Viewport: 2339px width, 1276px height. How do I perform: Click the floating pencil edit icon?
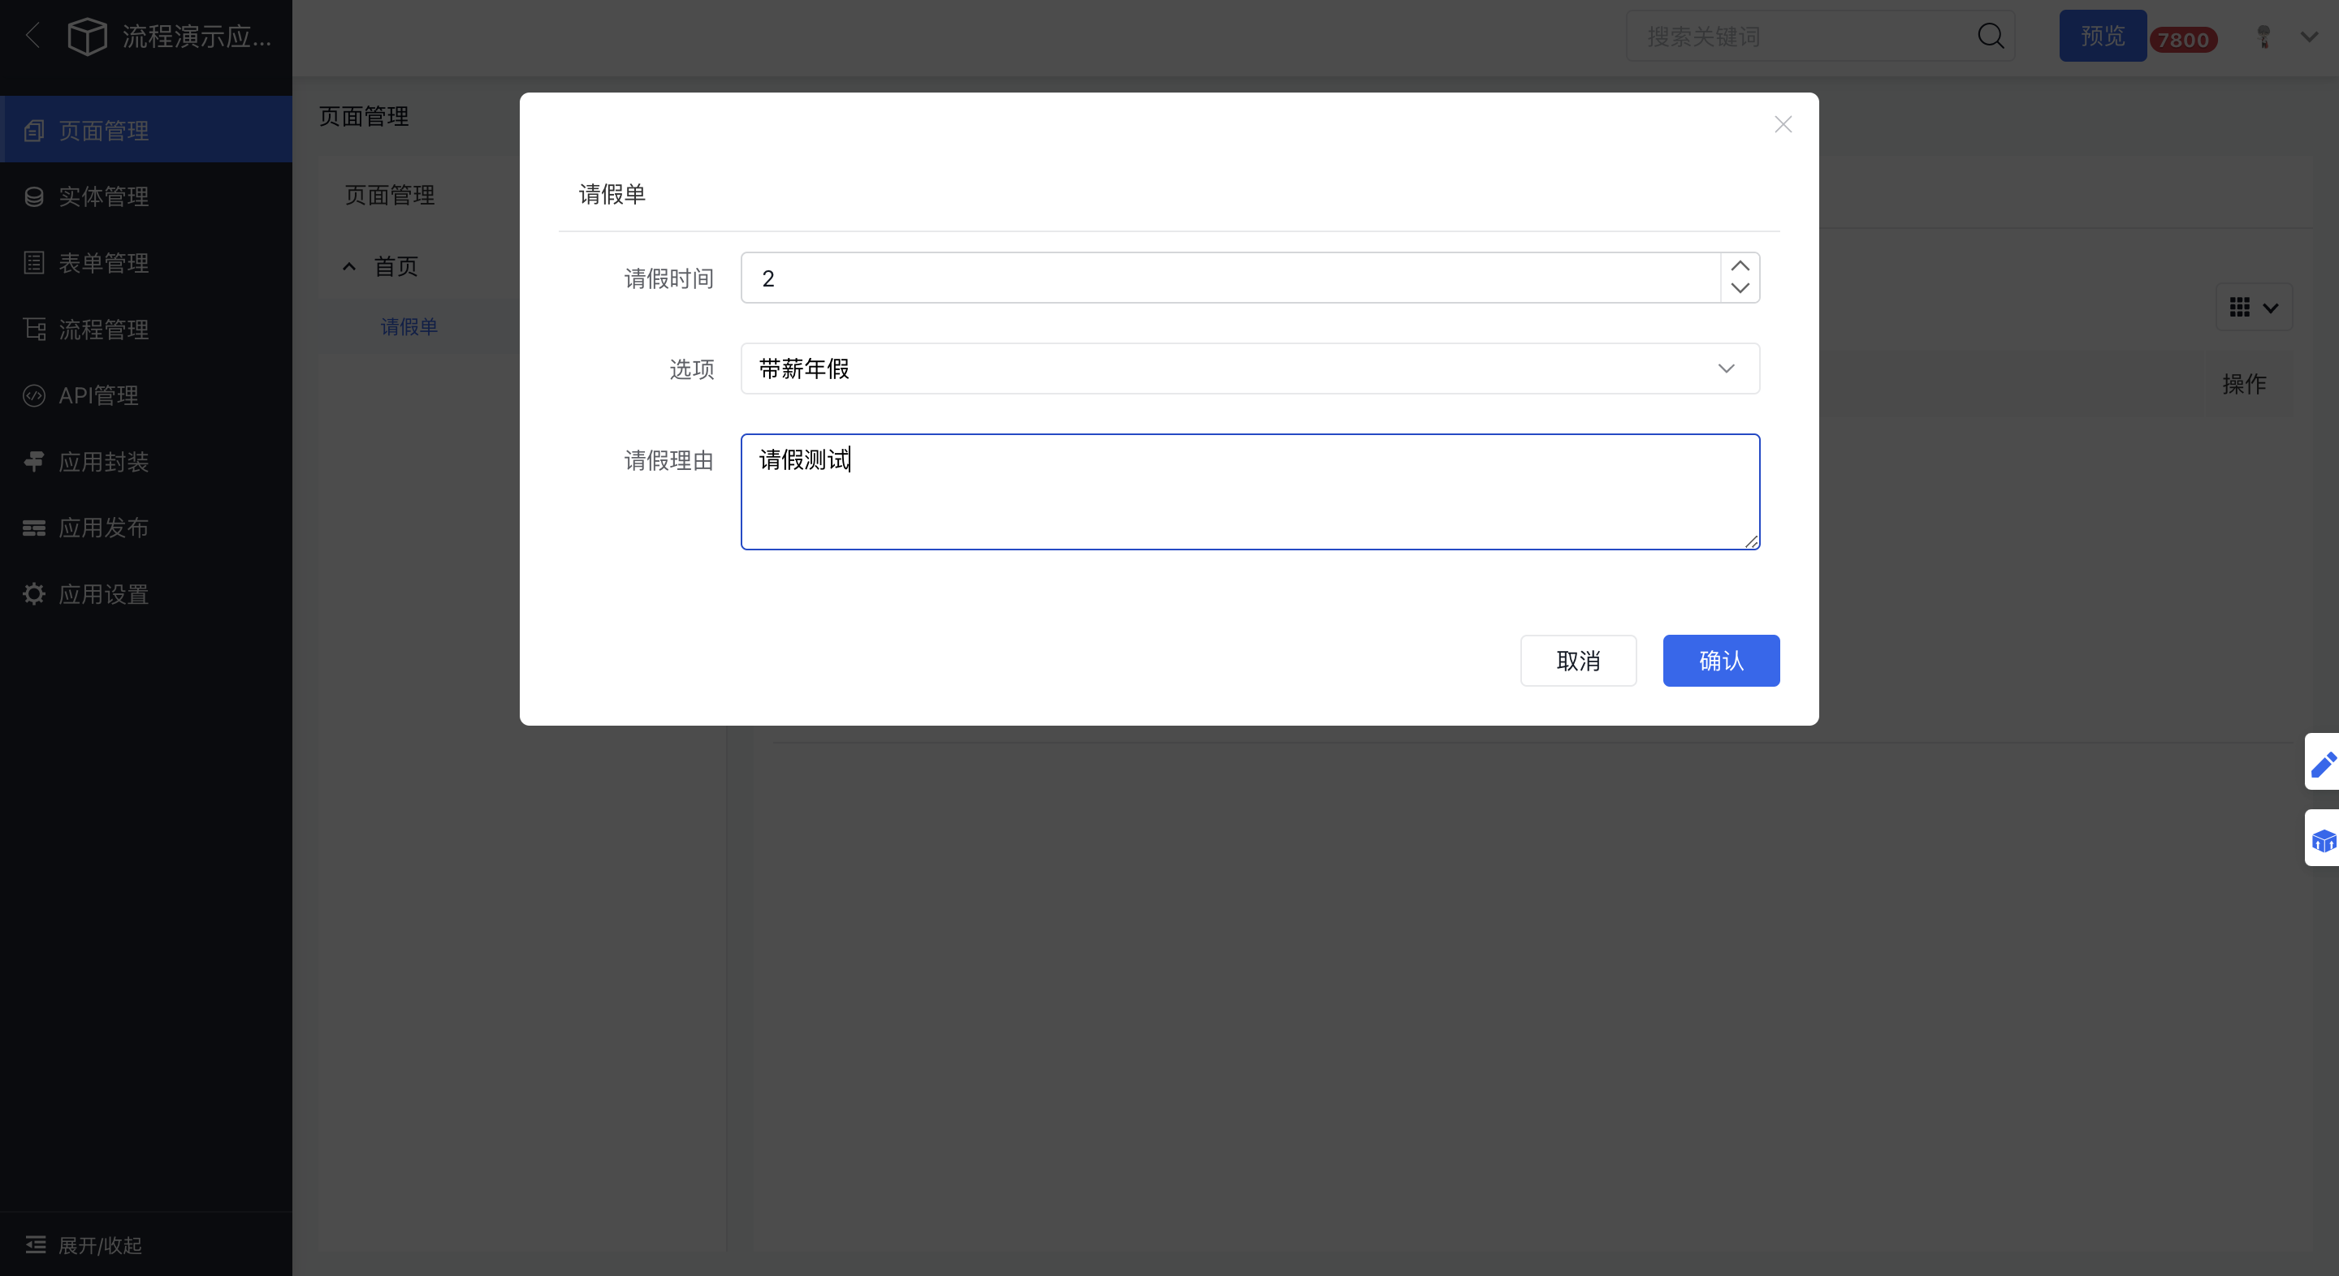[2323, 763]
